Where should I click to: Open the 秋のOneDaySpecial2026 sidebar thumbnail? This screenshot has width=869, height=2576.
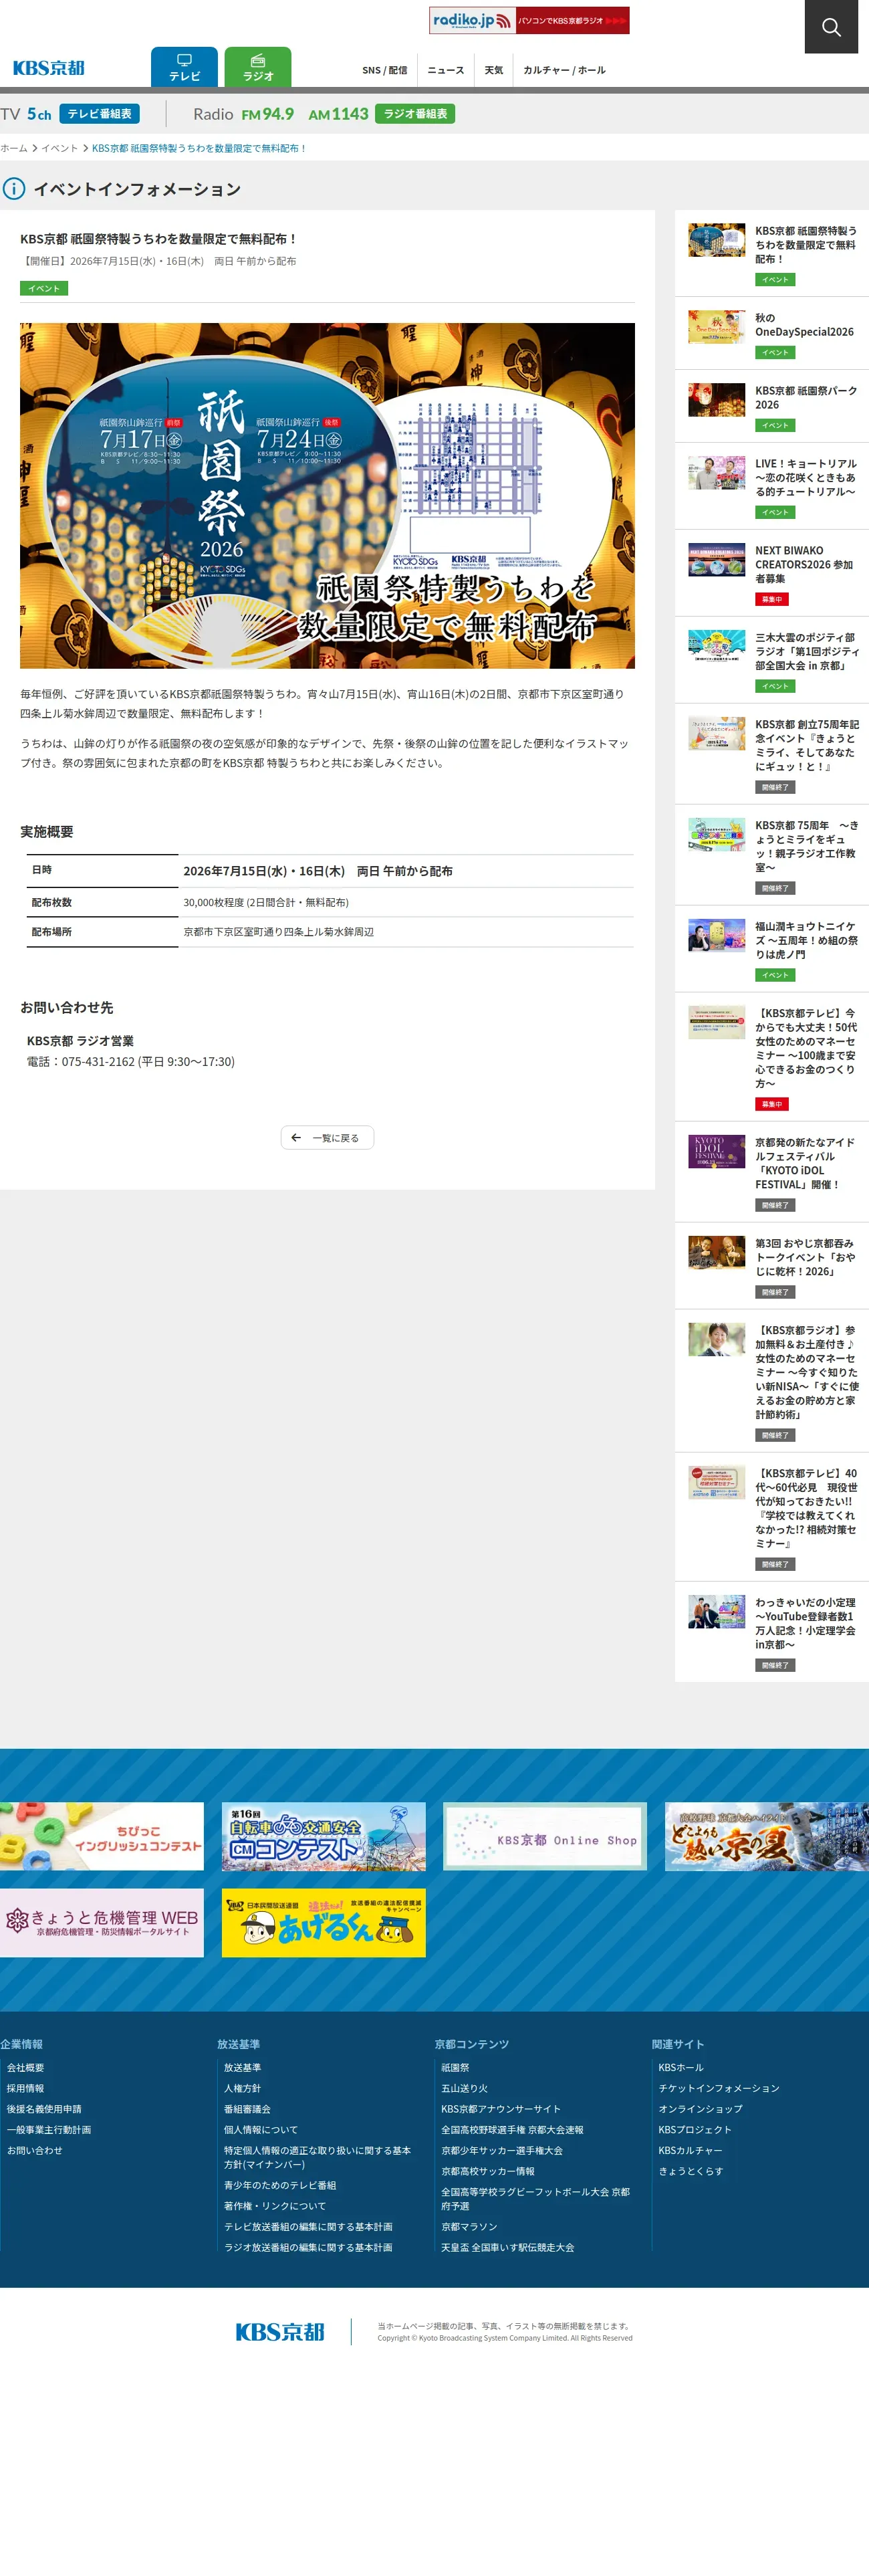coord(716,327)
